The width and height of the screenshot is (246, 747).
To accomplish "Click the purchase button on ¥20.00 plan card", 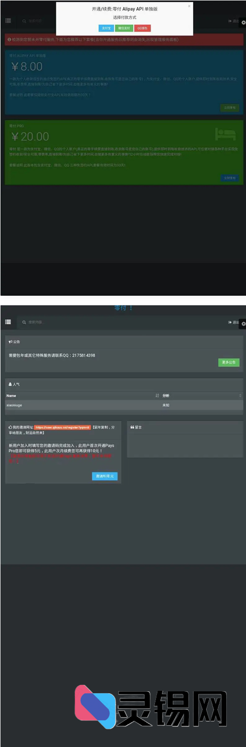I will [x=230, y=177].
